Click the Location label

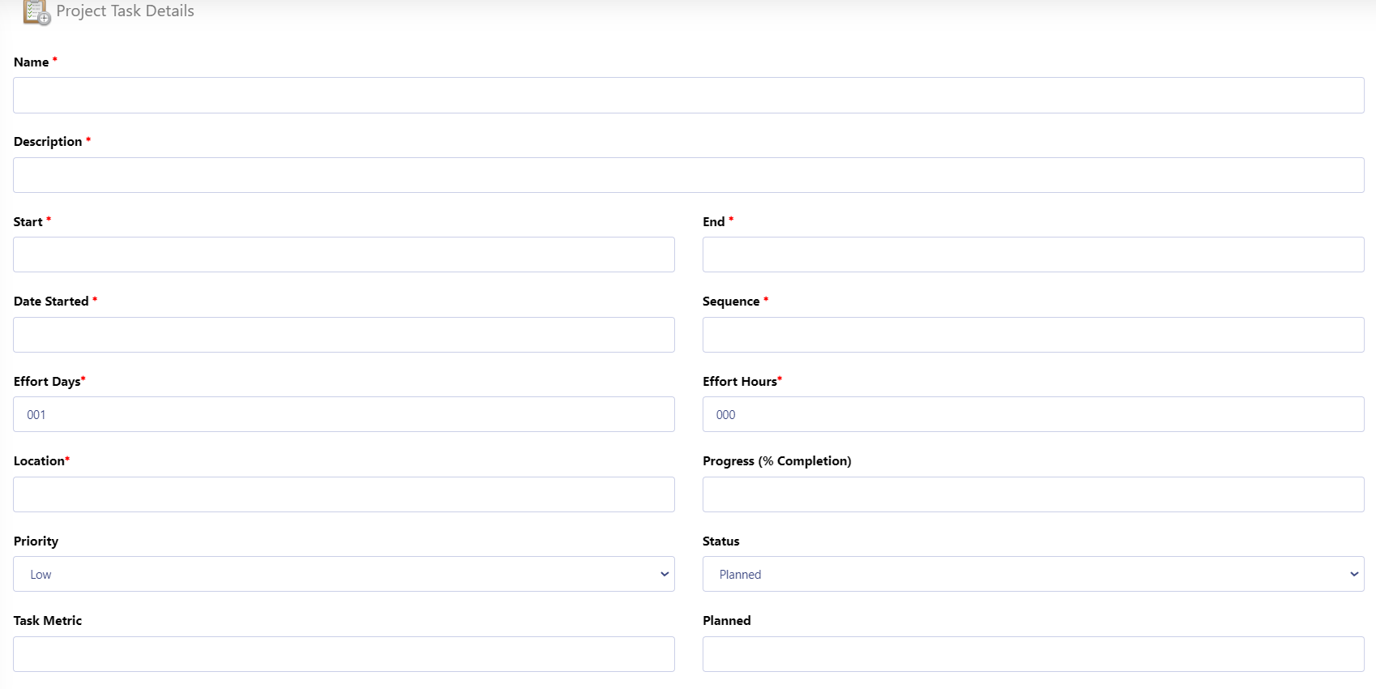tap(39, 461)
